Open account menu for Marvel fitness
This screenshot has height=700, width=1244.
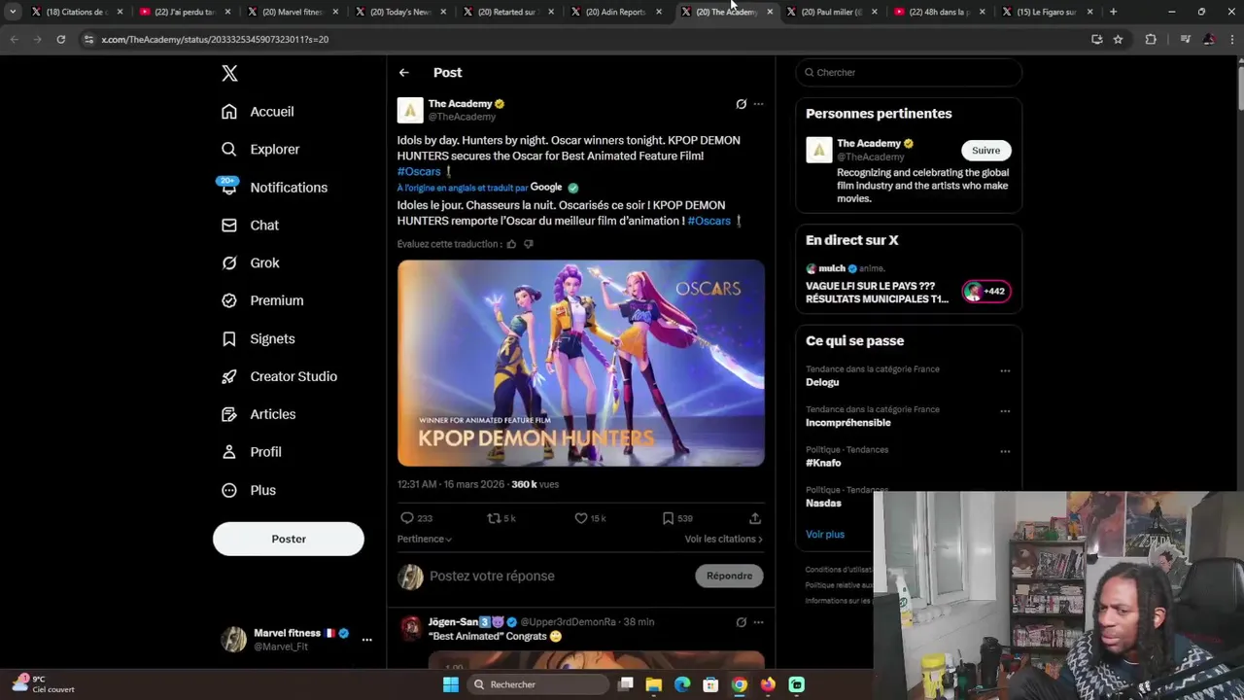(x=366, y=640)
